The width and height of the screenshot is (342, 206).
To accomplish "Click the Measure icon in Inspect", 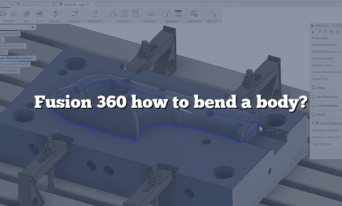I will 151,14.
